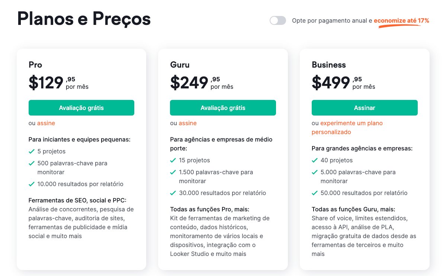Image resolution: width=446 pixels, height=276 pixels.
Task: Click the Guru card heading
Action: [x=179, y=65]
